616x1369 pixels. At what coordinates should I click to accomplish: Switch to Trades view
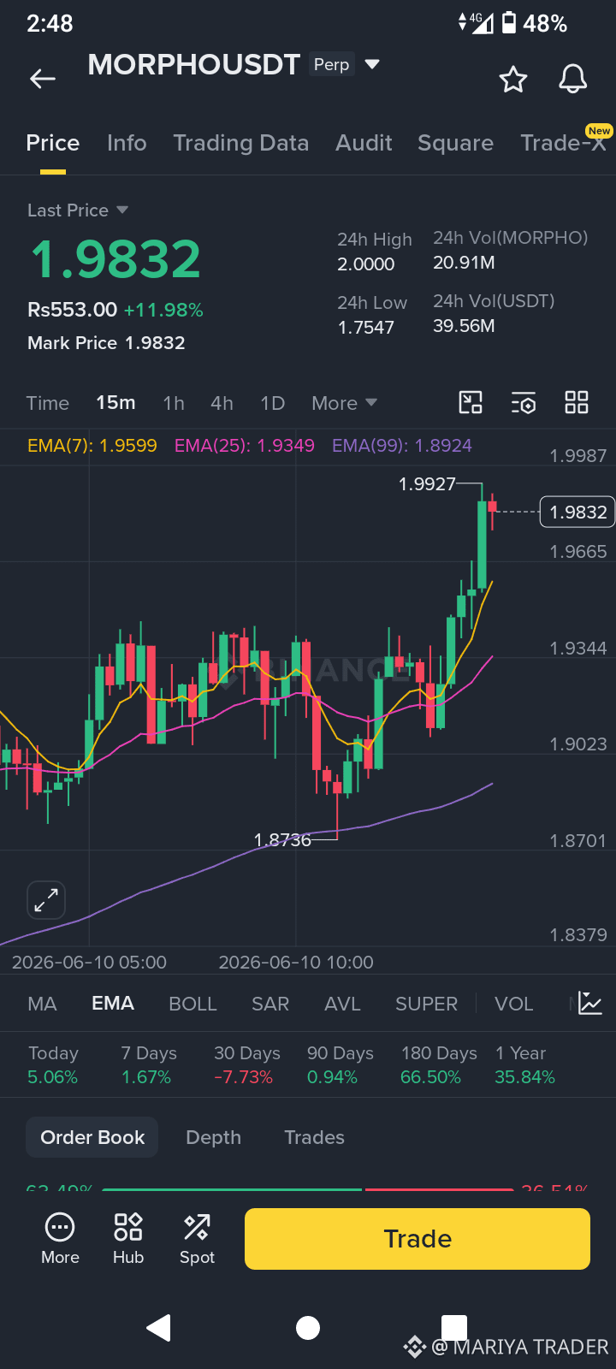(314, 1137)
